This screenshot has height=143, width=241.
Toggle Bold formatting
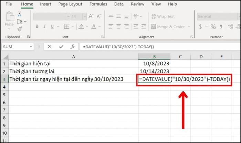click(x=36, y=27)
